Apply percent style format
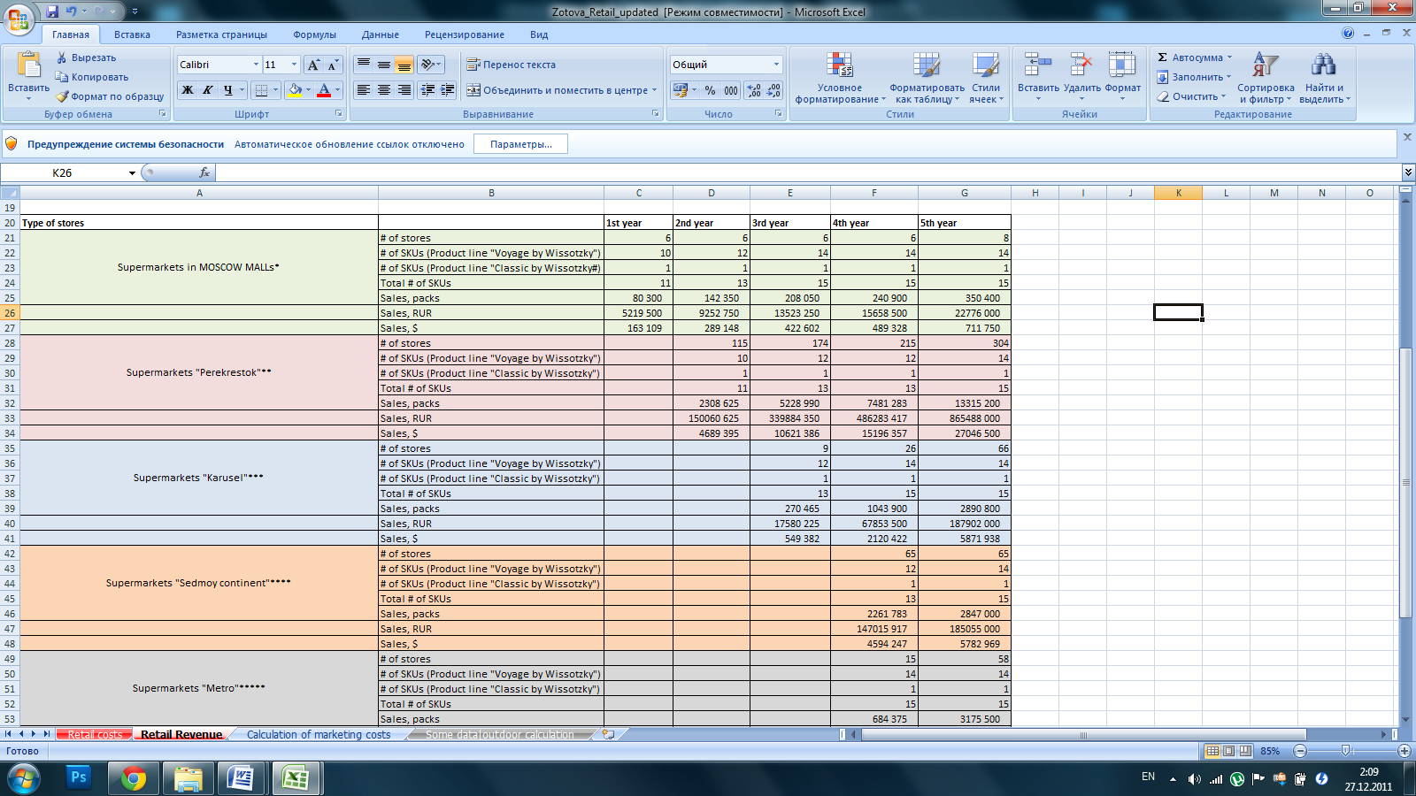 pos(710,90)
